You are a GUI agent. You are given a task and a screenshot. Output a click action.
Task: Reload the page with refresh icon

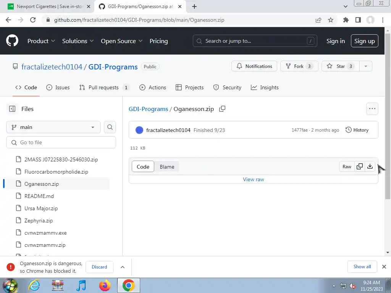coord(33,20)
